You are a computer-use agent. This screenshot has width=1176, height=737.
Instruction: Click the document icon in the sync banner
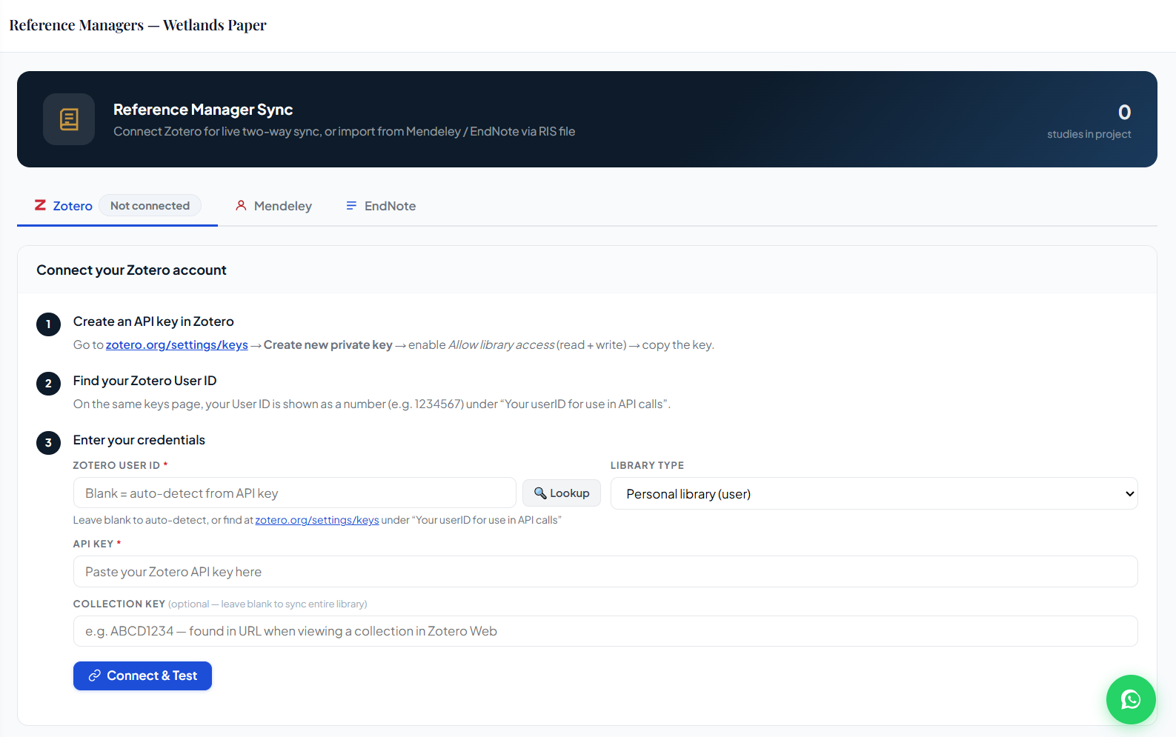point(69,119)
